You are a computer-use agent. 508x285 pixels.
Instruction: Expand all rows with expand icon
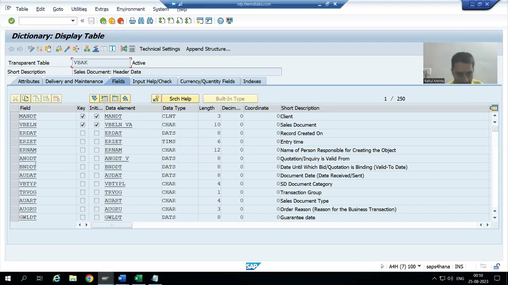point(94,99)
